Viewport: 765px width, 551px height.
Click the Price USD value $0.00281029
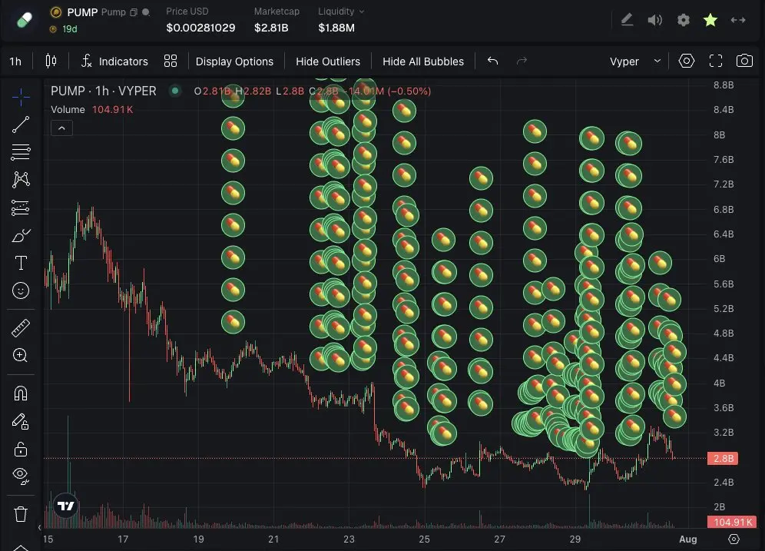click(200, 28)
